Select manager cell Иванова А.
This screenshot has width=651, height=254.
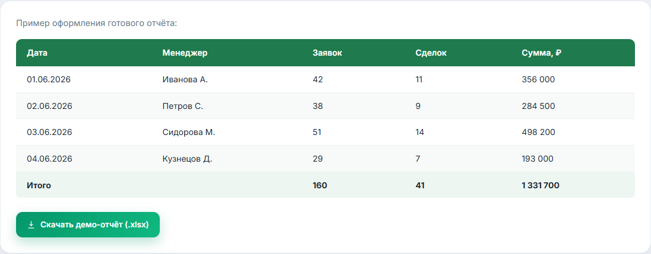pyautogui.click(x=185, y=79)
